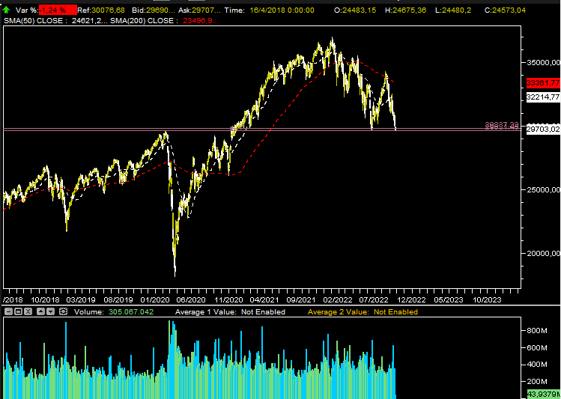Click the 35000,00 price axis label
Screen dimensions: 561x399
(543, 63)
